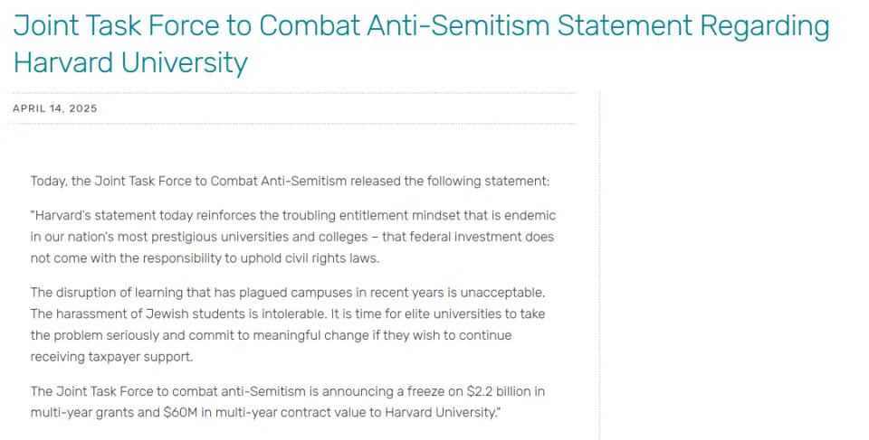869x440 pixels.
Task: Click "Harvard University" in the page title
Action: pyautogui.click(x=130, y=63)
